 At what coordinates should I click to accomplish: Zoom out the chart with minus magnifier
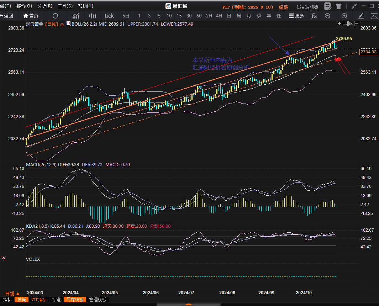pyautogui.click(x=327, y=16)
